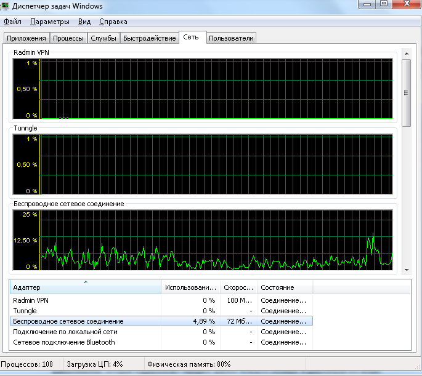This screenshot has height=376, width=422.
Task: Sort by the Состояние column header
Action: click(285, 287)
